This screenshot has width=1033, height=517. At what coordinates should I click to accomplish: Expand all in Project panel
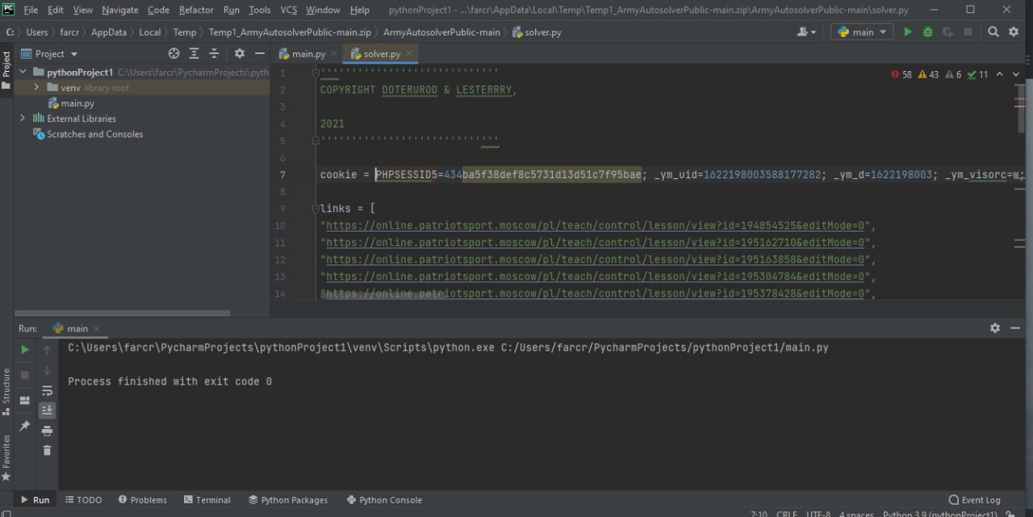pyautogui.click(x=194, y=53)
